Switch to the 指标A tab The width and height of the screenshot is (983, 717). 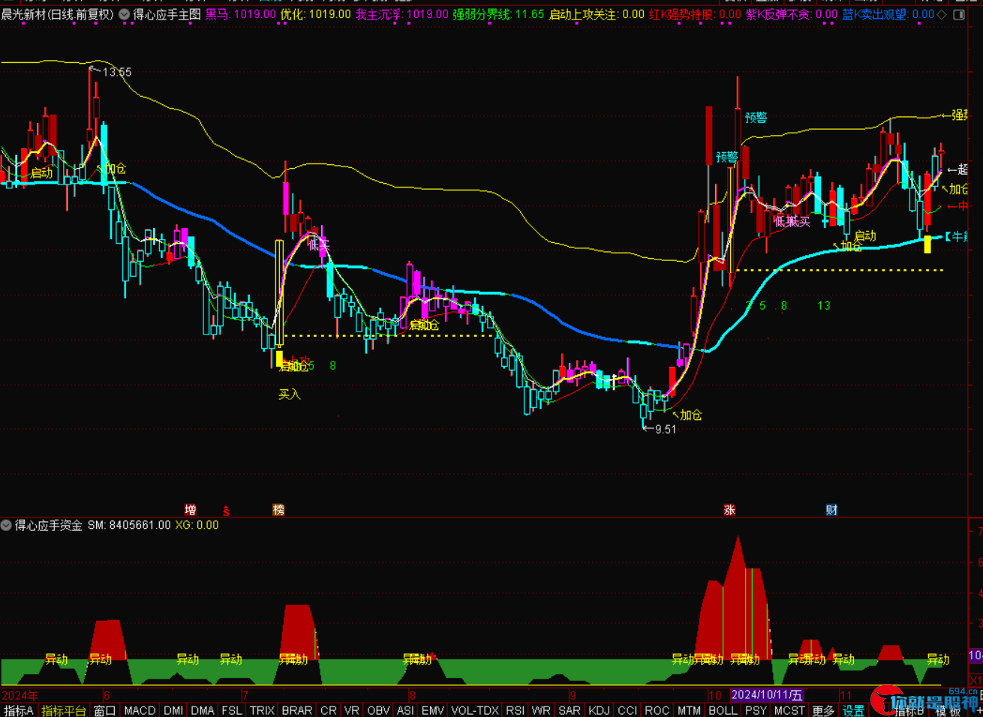[x=19, y=710]
